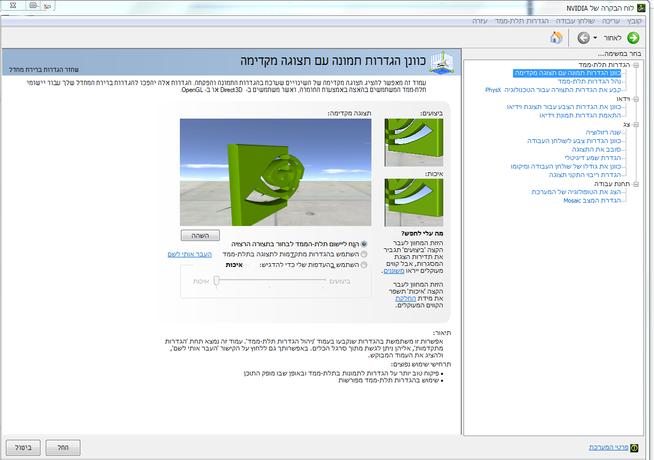This screenshot has height=460, width=654.
Task: Select radio השתמש בהעדפות שלי כדי להדגיש
Action: point(364,265)
